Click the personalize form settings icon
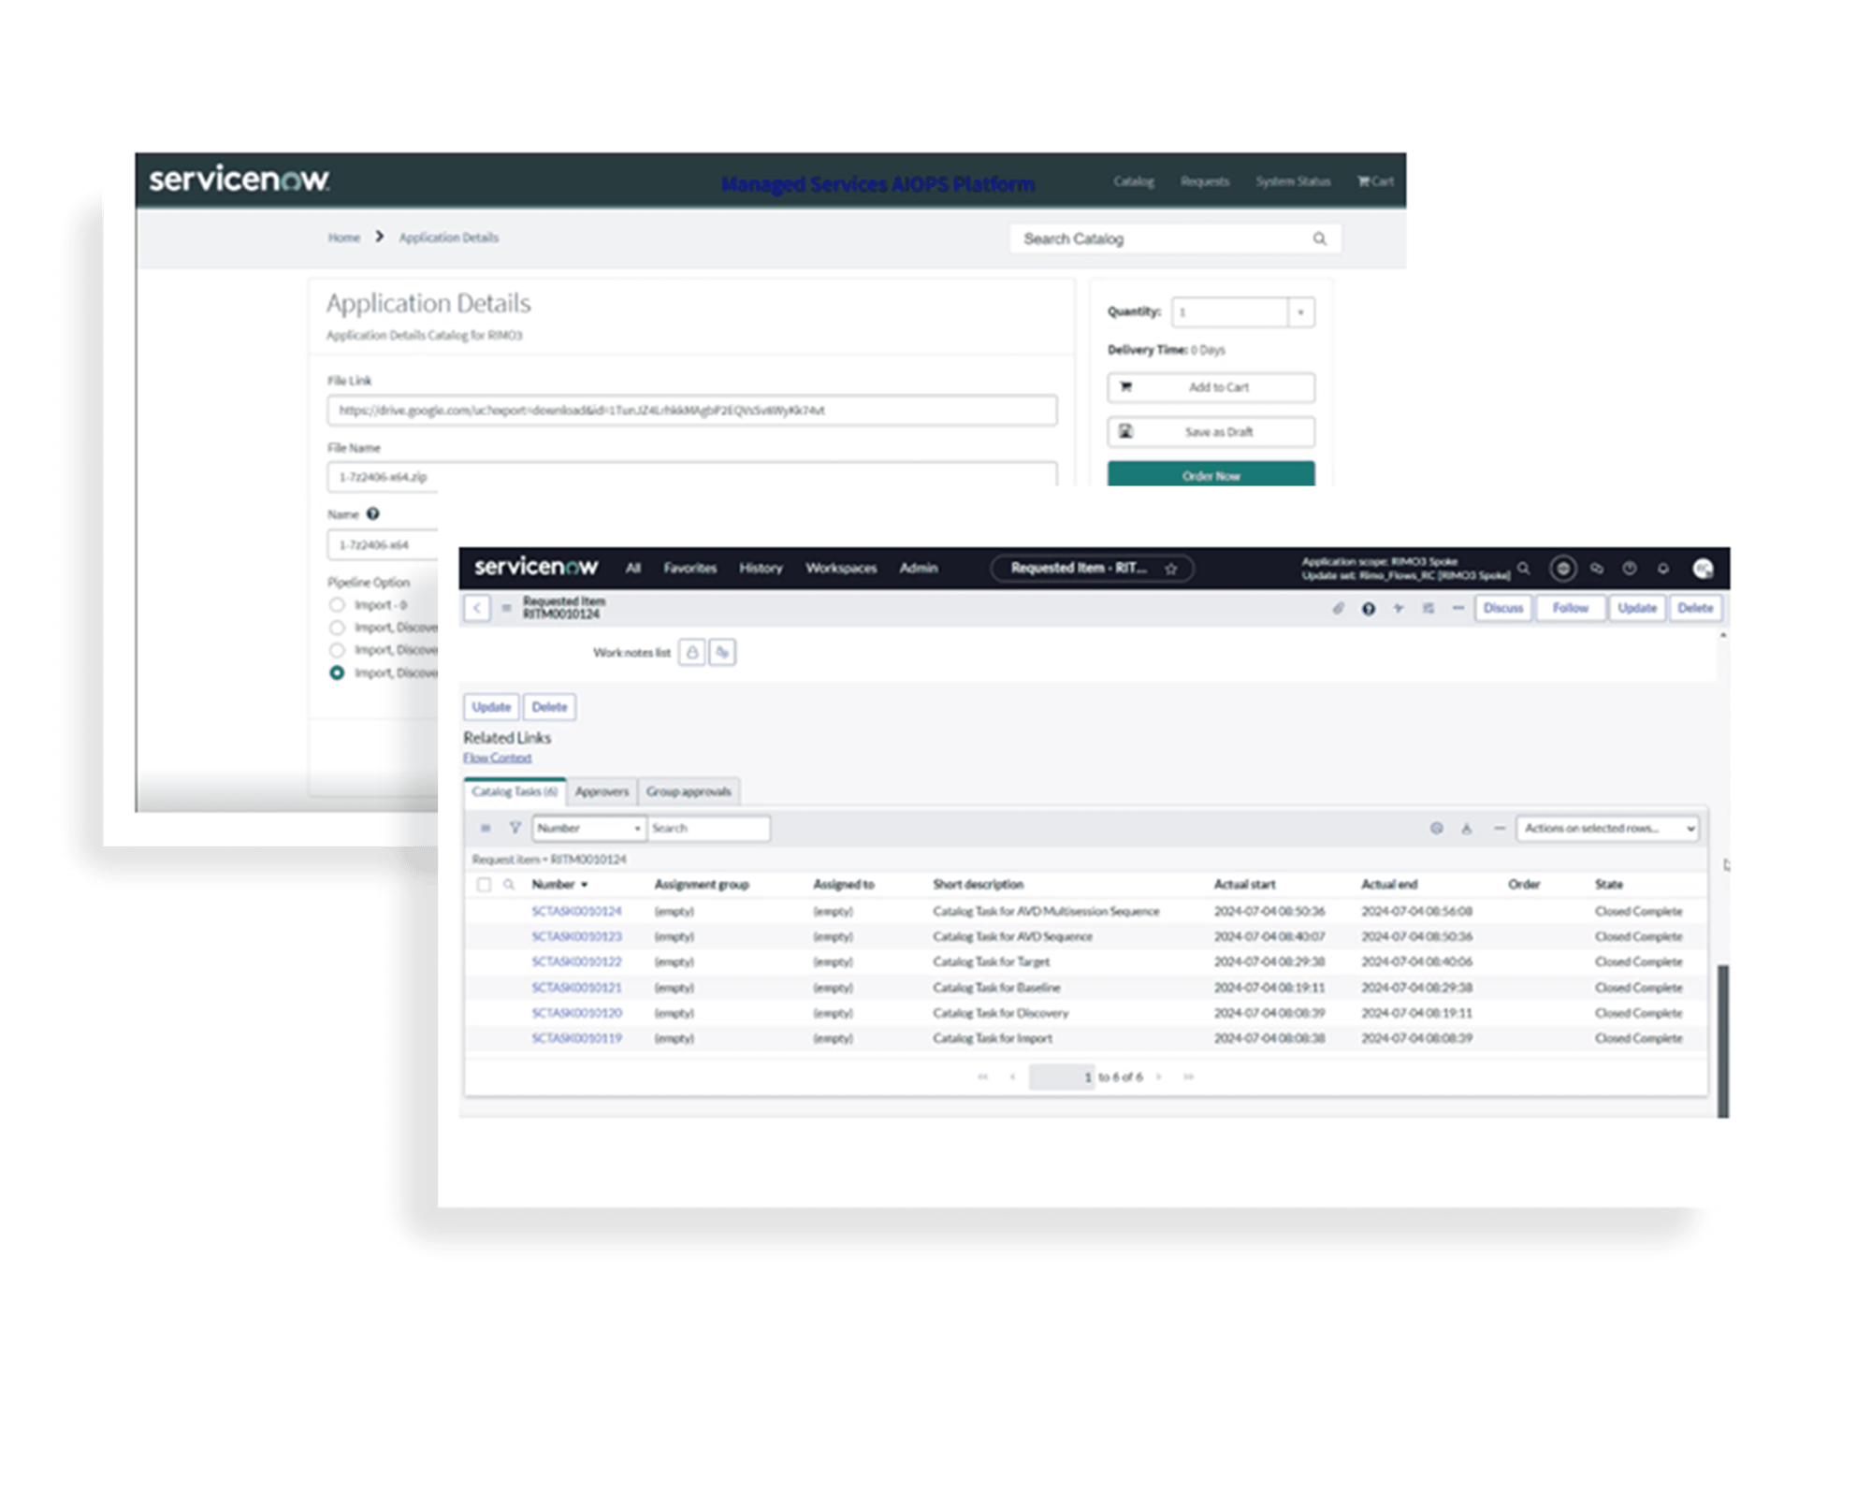The image size is (1871, 1489). (1429, 608)
